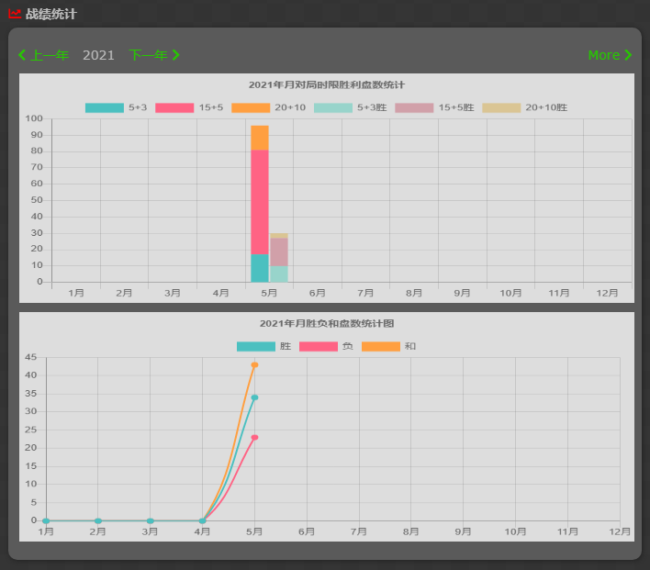Toggle the 5+3 legend swatch

click(105, 107)
